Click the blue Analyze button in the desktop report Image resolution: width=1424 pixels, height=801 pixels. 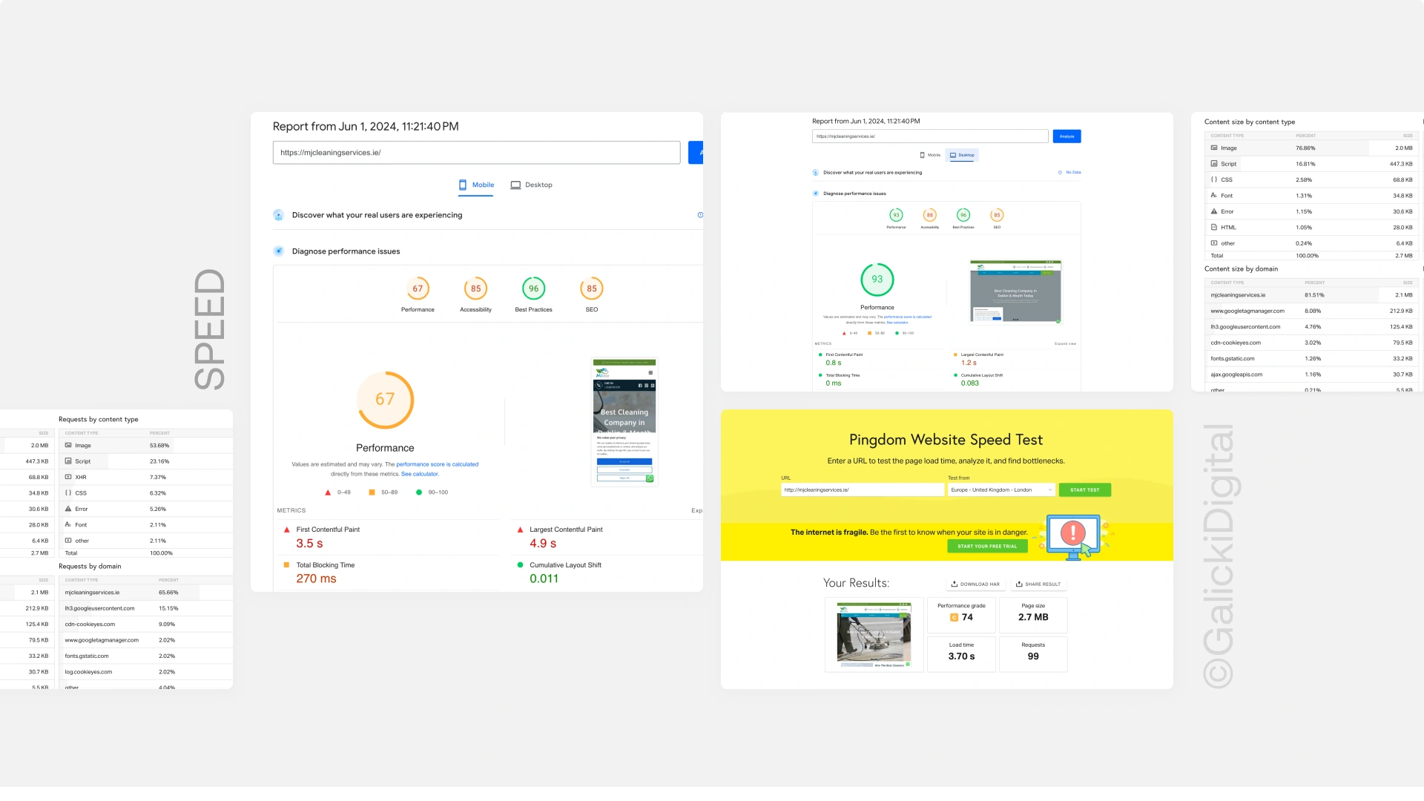pos(1067,136)
